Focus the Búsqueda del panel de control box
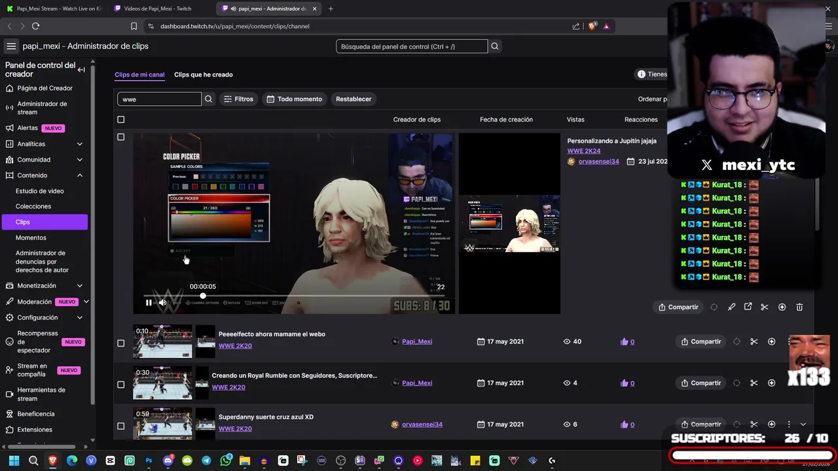The image size is (838, 471). [412, 46]
